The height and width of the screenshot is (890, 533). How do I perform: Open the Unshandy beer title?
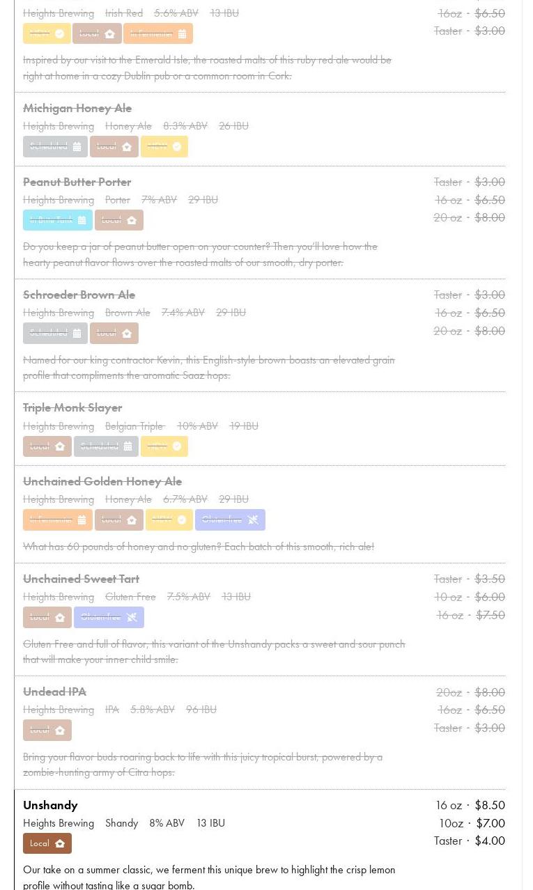click(50, 805)
